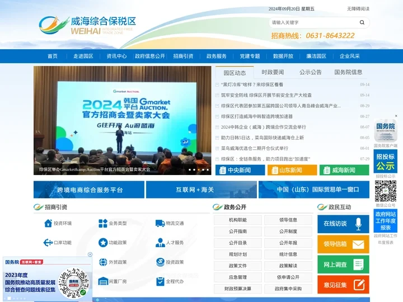Image resolution: width=403 pixels, height=302 pixels.
Task: Click the 在线访谈 microphone icon
Action: click(x=358, y=224)
